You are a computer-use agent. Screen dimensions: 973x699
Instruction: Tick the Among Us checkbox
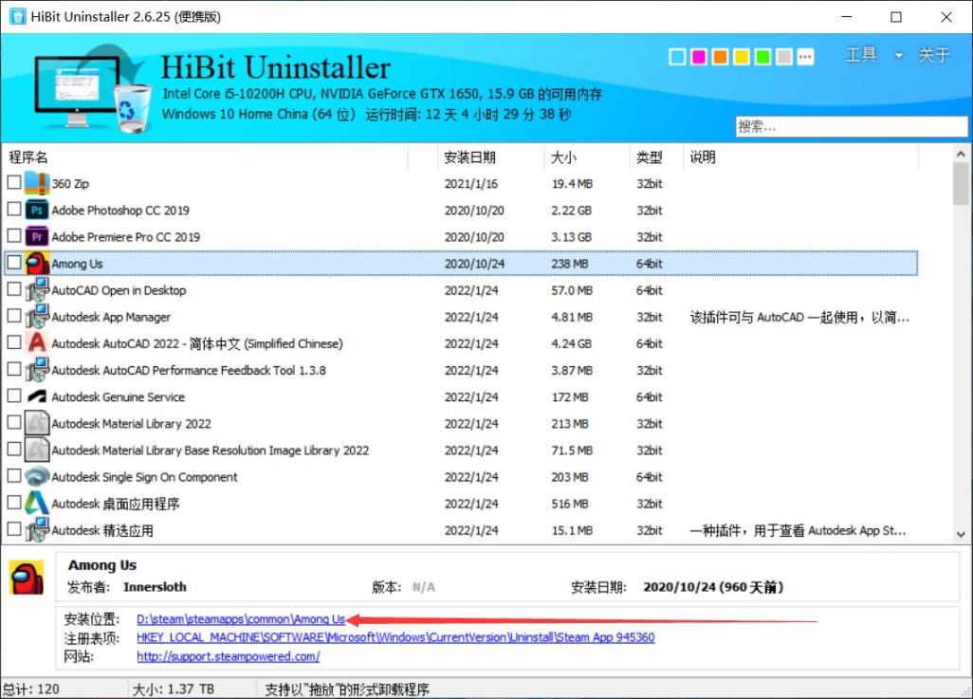(x=13, y=263)
